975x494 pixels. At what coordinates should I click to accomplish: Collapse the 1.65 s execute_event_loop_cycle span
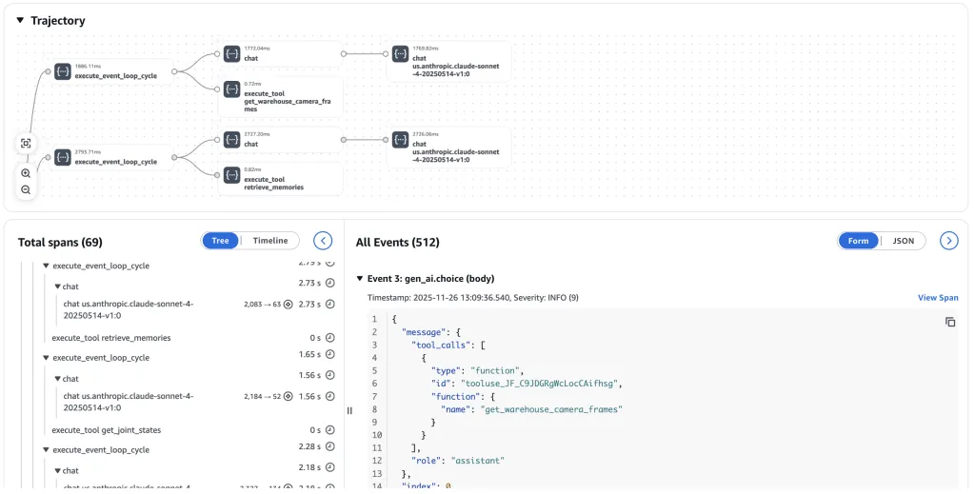(x=45, y=358)
